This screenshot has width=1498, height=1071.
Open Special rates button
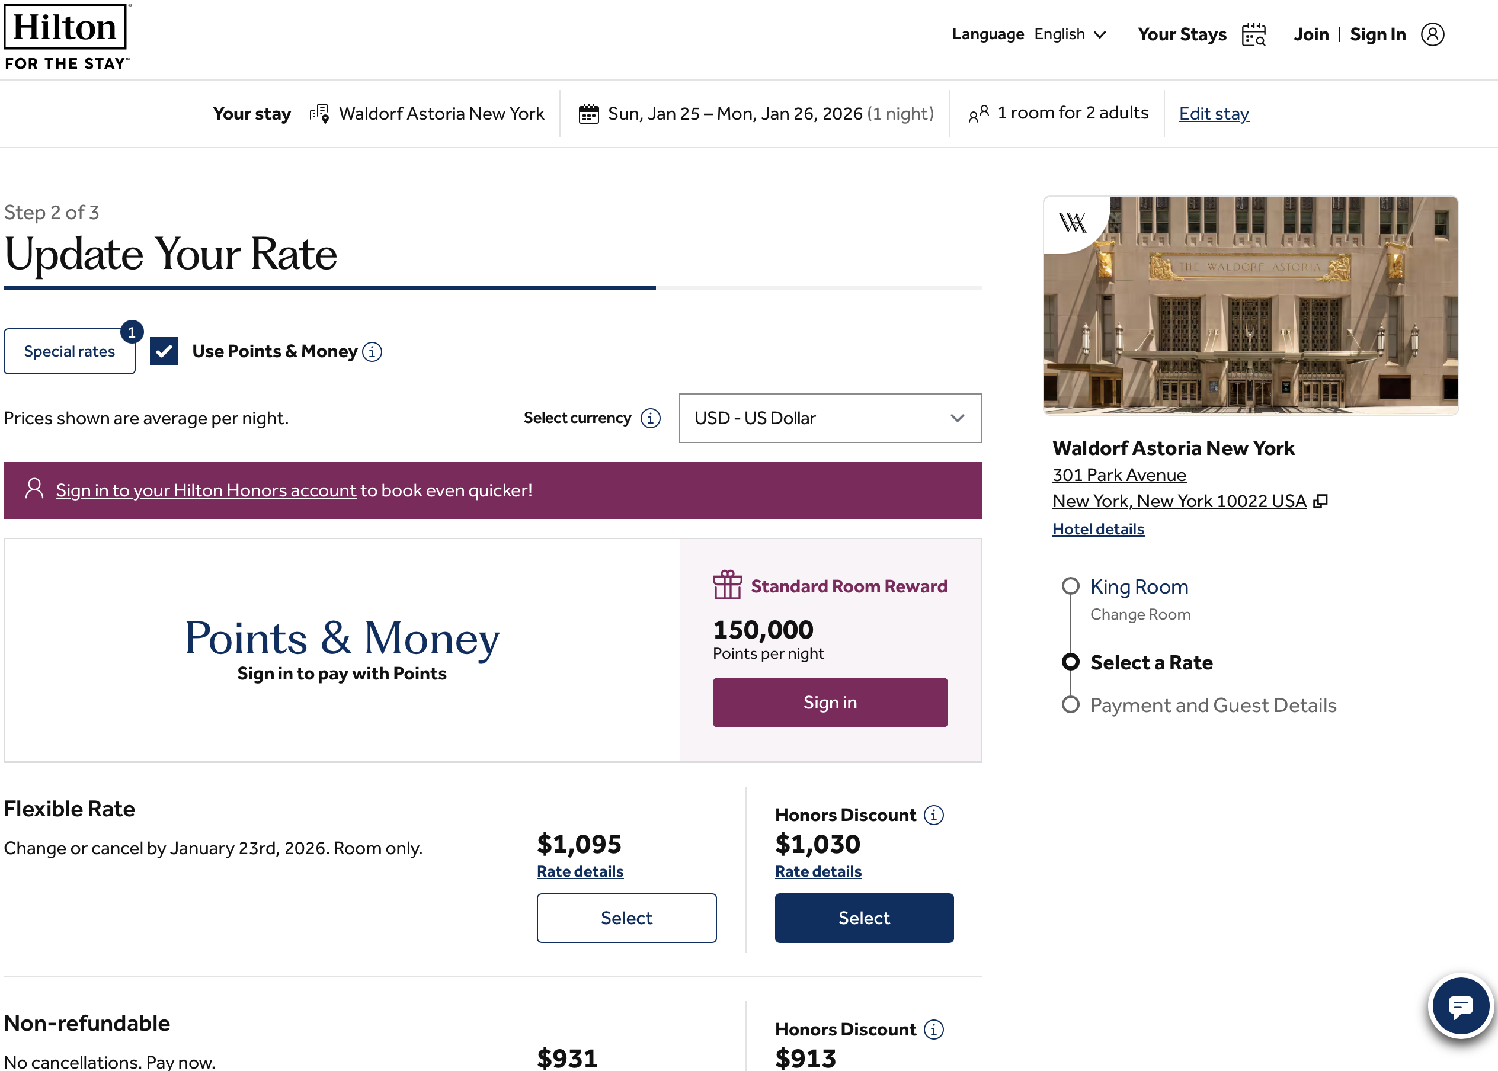(69, 351)
